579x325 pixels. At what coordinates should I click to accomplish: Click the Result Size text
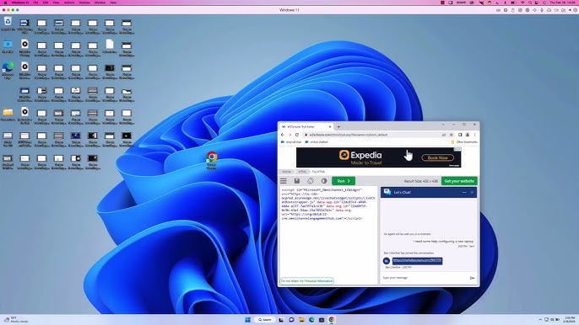pos(421,181)
